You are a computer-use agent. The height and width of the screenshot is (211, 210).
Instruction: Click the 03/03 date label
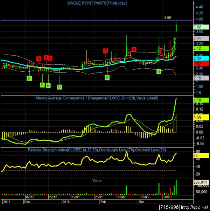[145, 197]
